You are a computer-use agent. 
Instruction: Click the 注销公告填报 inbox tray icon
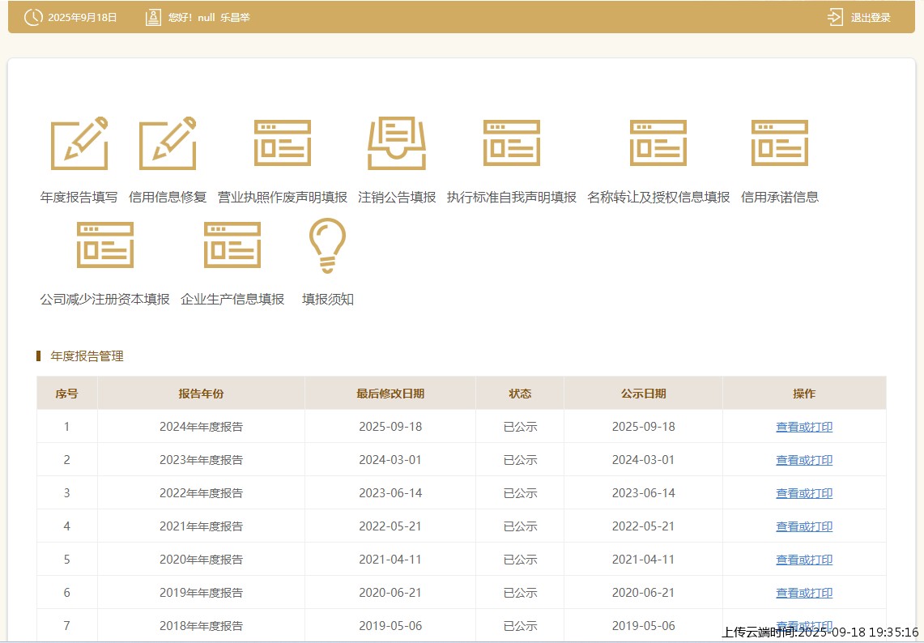pos(397,143)
